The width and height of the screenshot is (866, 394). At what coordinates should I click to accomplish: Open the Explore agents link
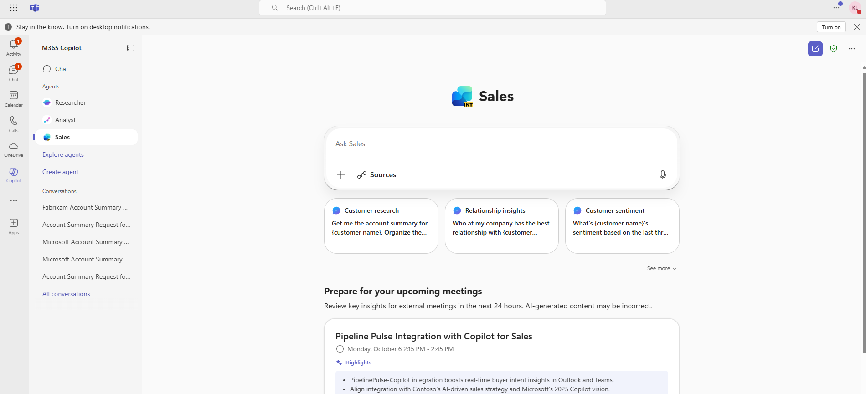tap(63, 154)
